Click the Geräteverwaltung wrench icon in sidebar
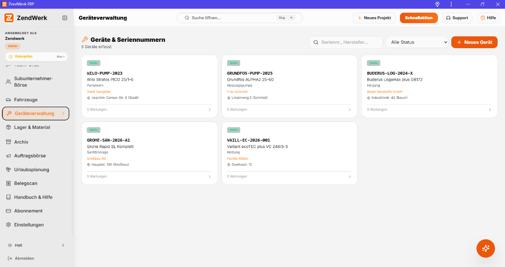The image size is (505, 267). point(9,114)
